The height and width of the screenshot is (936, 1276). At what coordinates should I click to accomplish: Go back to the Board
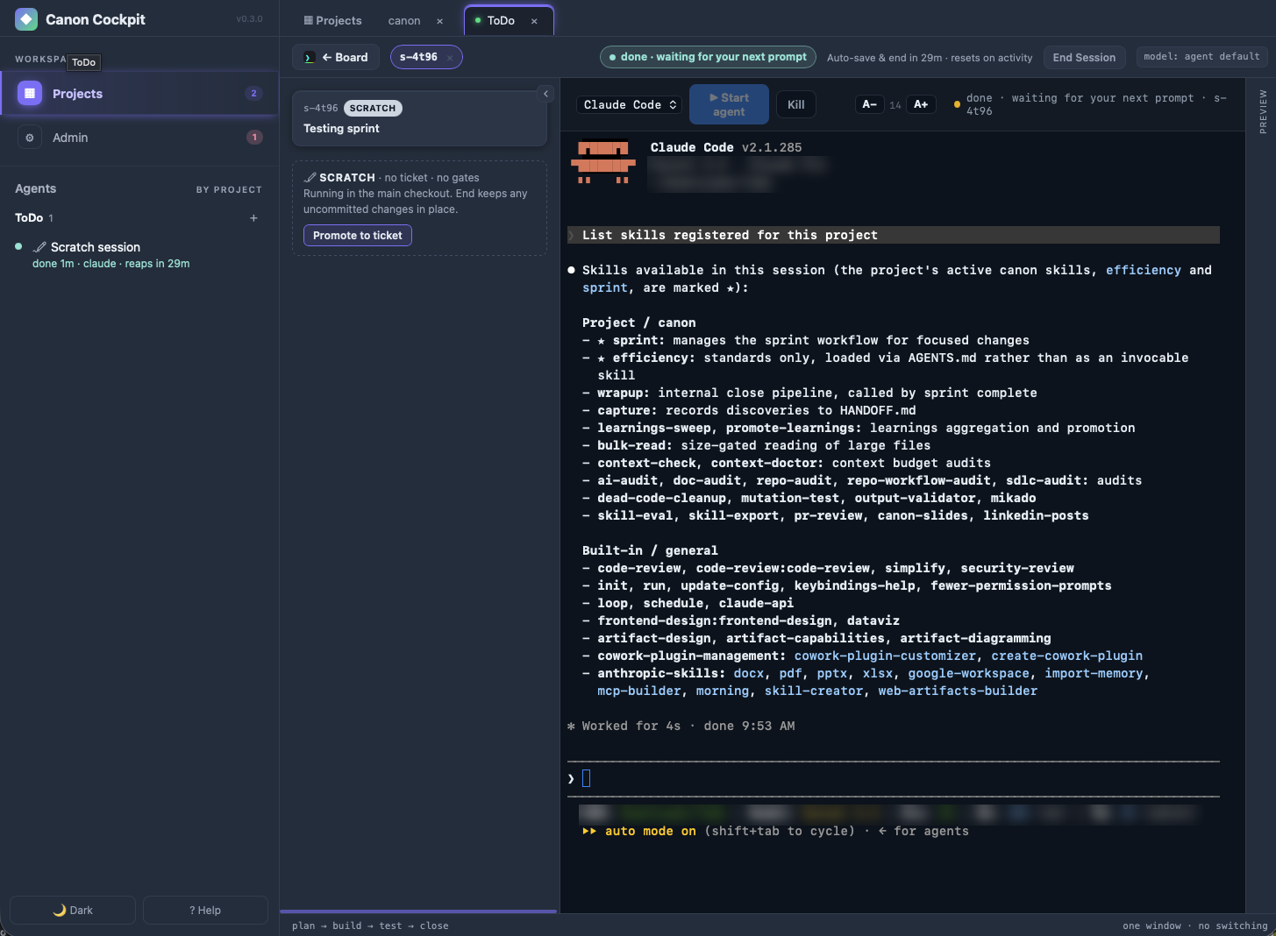point(336,58)
